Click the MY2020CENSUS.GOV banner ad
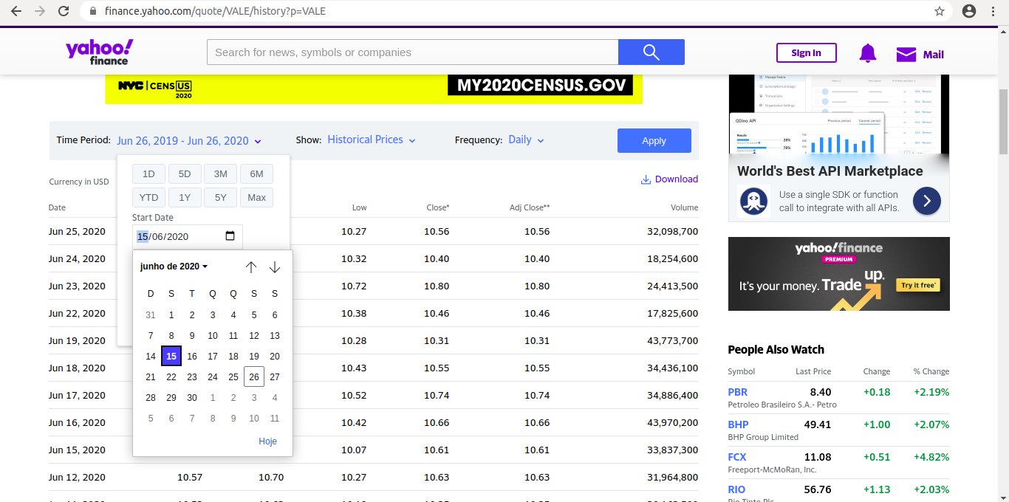Screen dimensions: 1009x502 click(x=374, y=89)
